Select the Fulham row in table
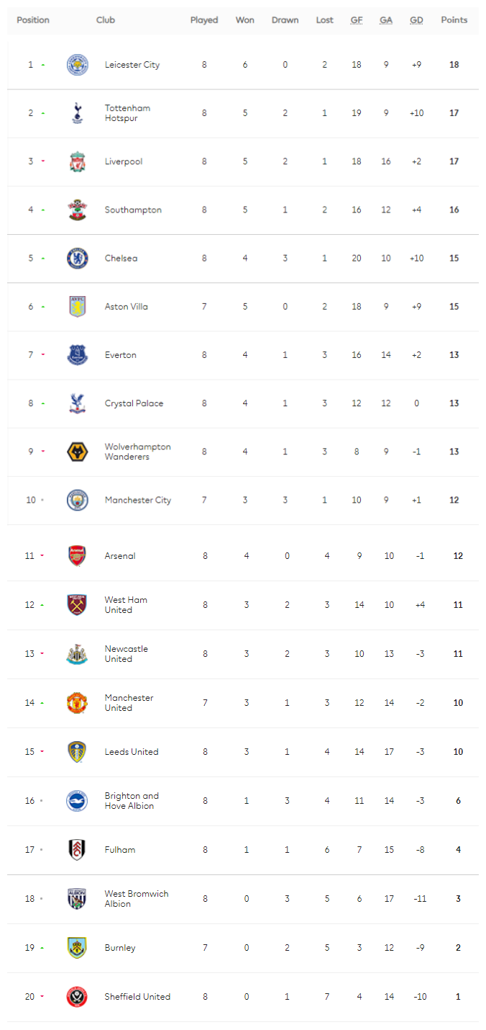 pyautogui.click(x=243, y=850)
